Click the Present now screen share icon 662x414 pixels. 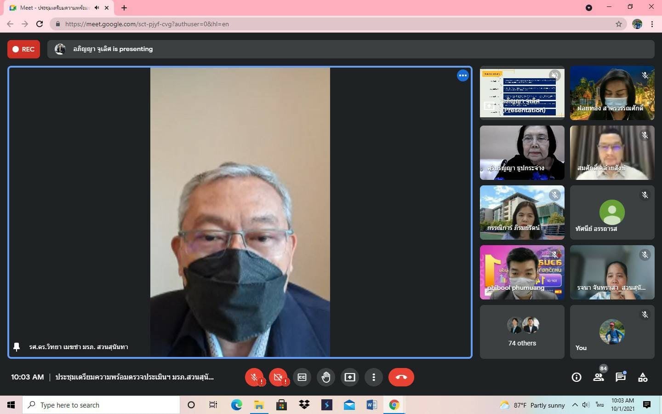click(350, 377)
